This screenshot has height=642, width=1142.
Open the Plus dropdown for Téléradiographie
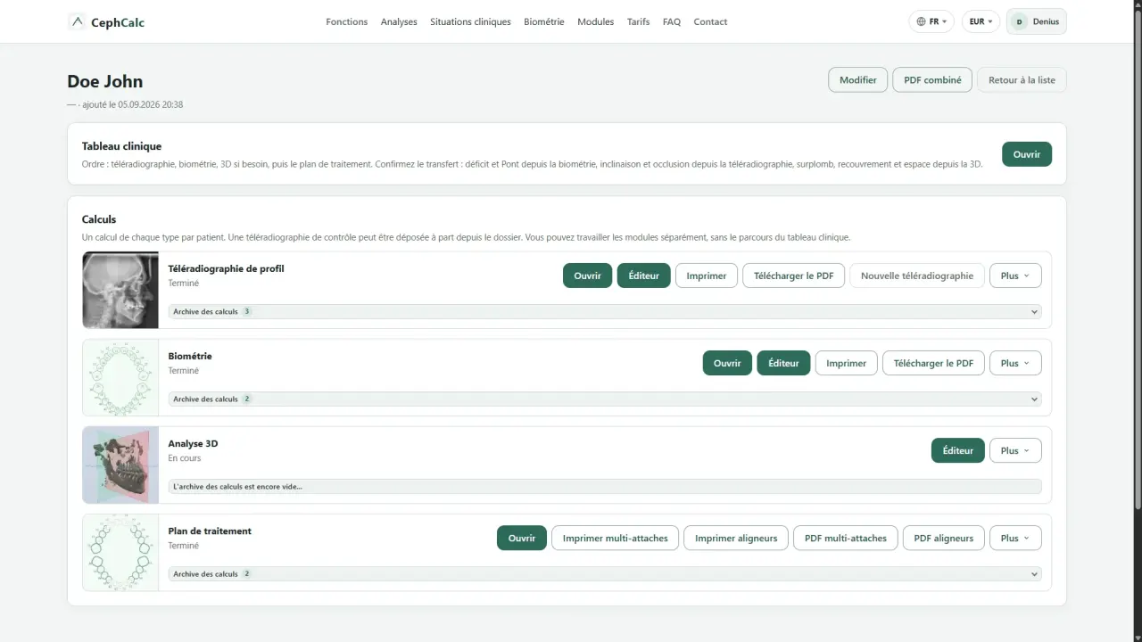coord(1015,276)
